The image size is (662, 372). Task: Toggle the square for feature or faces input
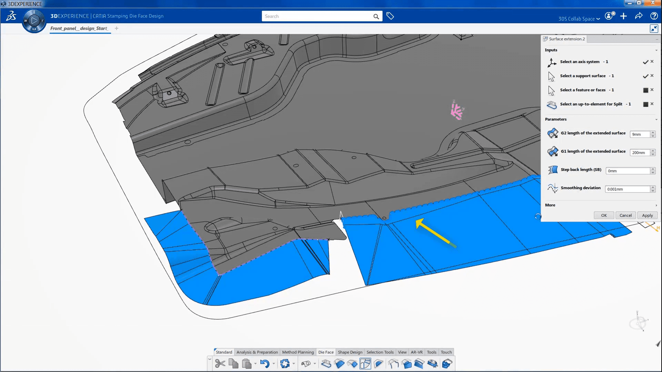tap(645, 90)
